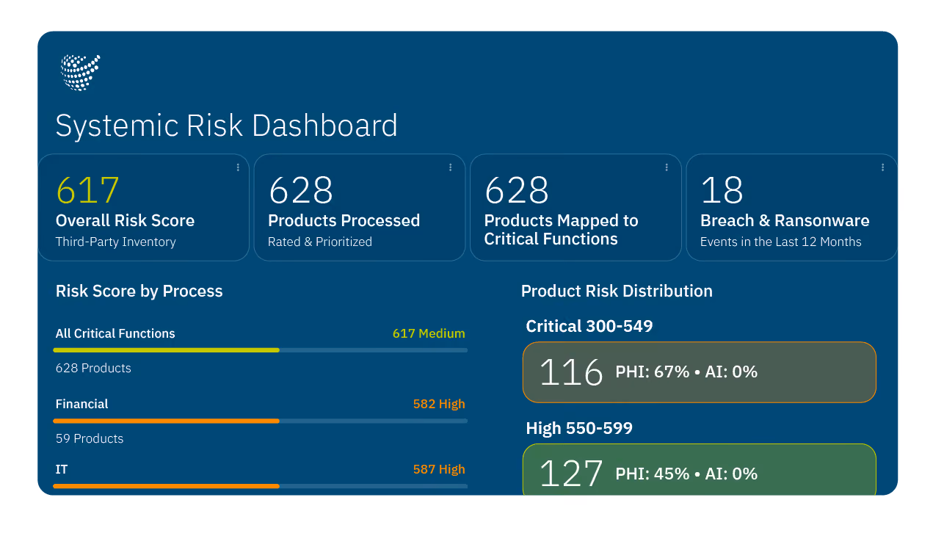This screenshot has height=536, width=933.
Task: Click the 628 Products count text
Action: pos(93,368)
